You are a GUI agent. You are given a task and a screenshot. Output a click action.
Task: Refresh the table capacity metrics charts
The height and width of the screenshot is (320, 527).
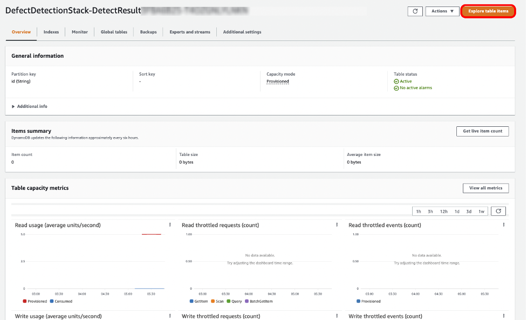coord(498,211)
